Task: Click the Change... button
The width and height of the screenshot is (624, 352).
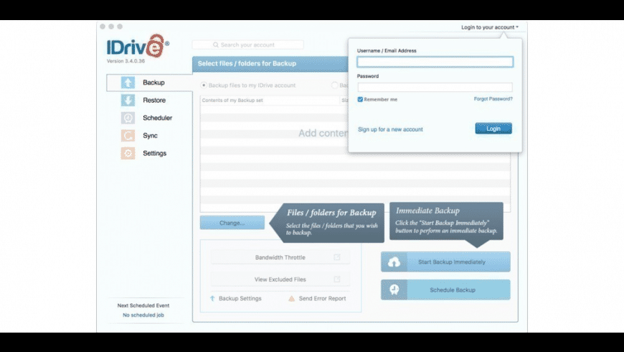Action: click(232, 223)
